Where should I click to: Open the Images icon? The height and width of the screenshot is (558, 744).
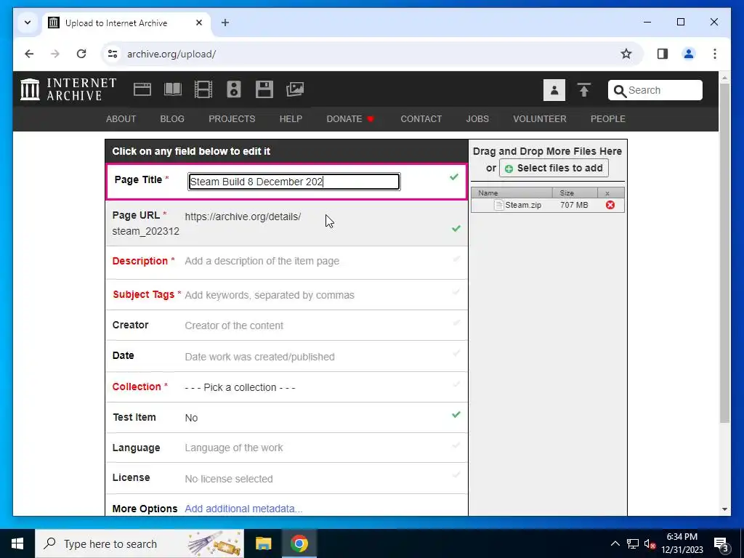pos(295,89)
